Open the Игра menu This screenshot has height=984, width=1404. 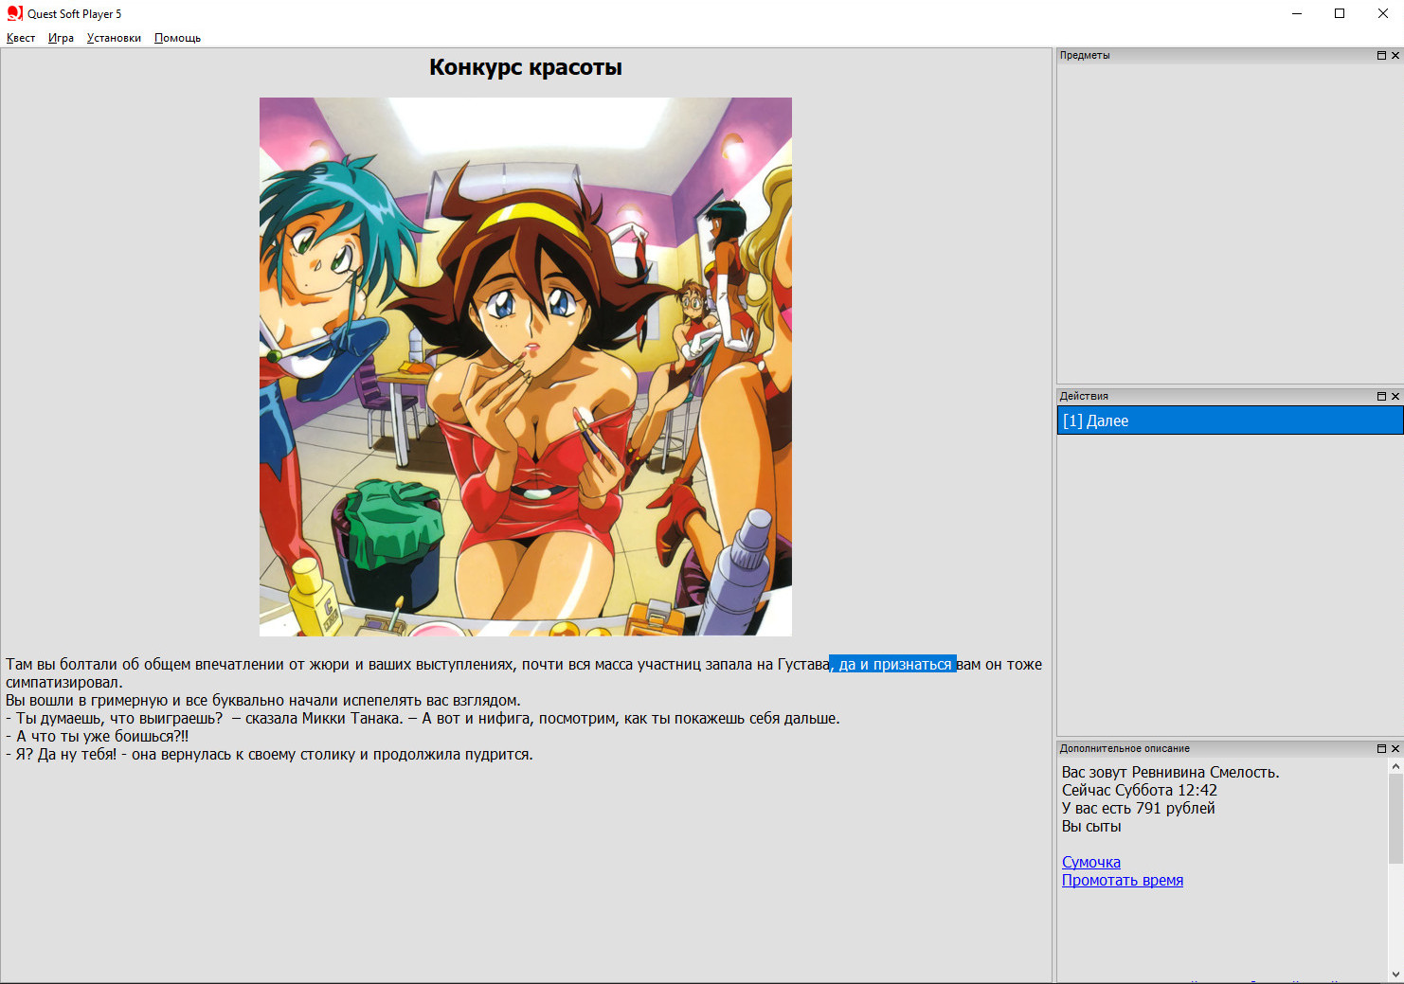(61, 38)
